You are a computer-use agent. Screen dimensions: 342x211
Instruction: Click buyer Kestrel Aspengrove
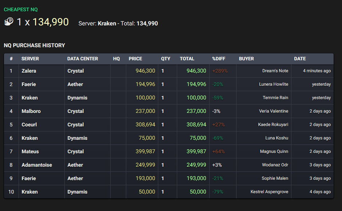269,192
